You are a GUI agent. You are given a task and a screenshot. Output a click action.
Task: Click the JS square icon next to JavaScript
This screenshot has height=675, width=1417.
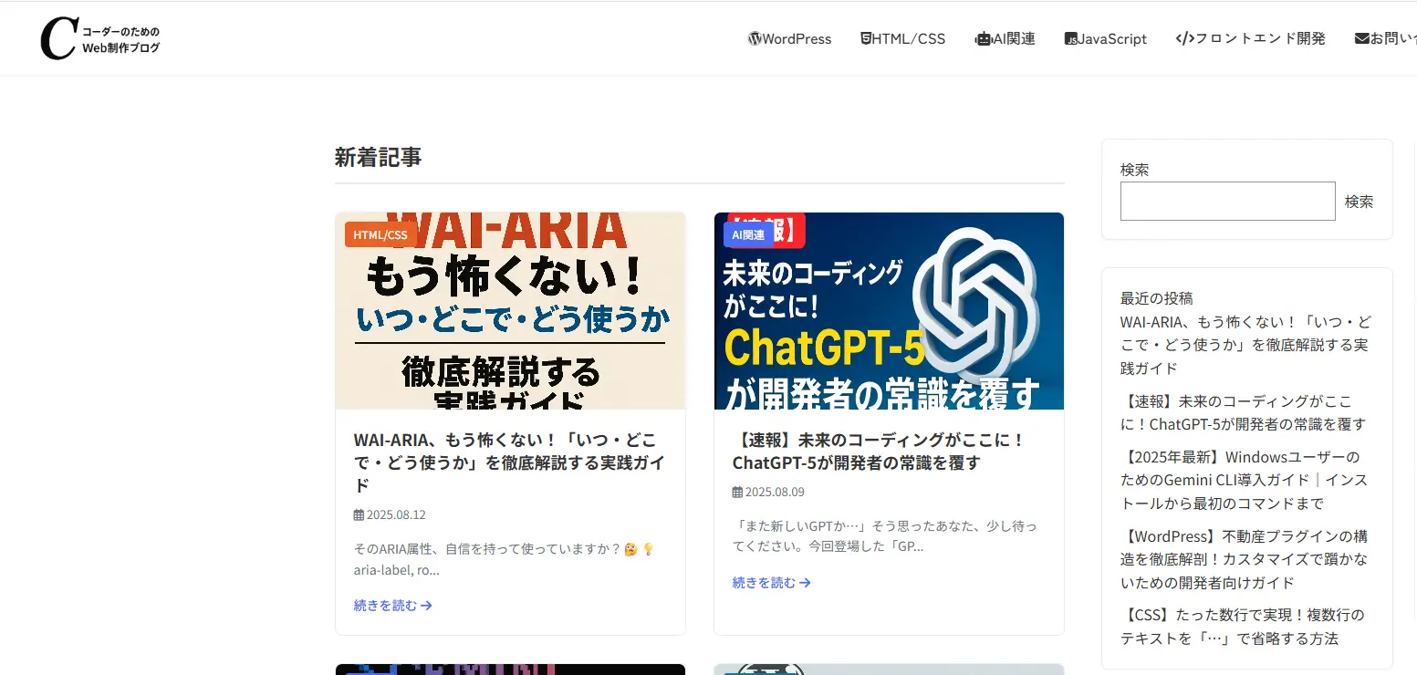point(1069,38)
